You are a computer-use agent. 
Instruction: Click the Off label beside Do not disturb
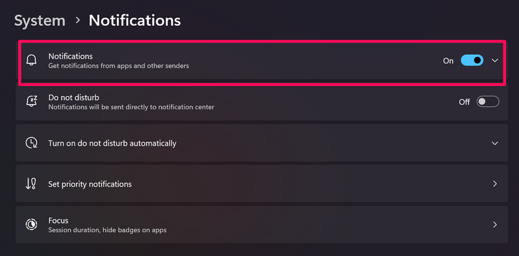pyautogui.click(x=464, y=102)
